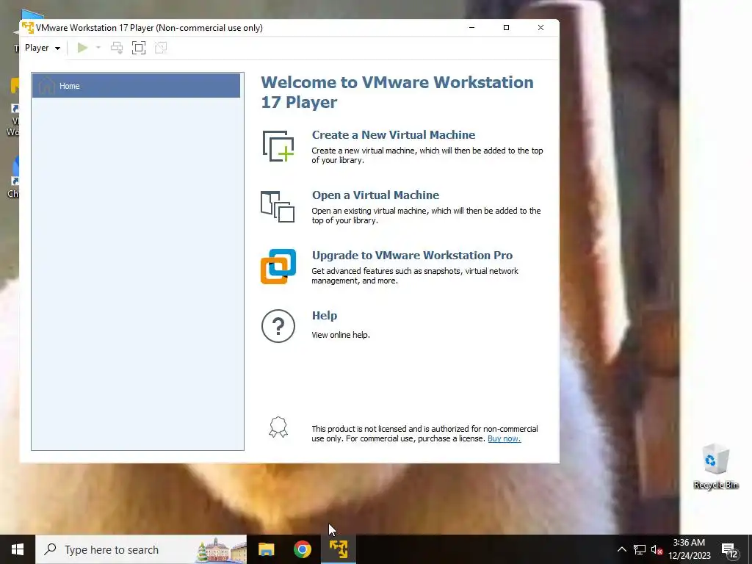
Task: Open the Player dropdown menu
Action: point(42,48)
